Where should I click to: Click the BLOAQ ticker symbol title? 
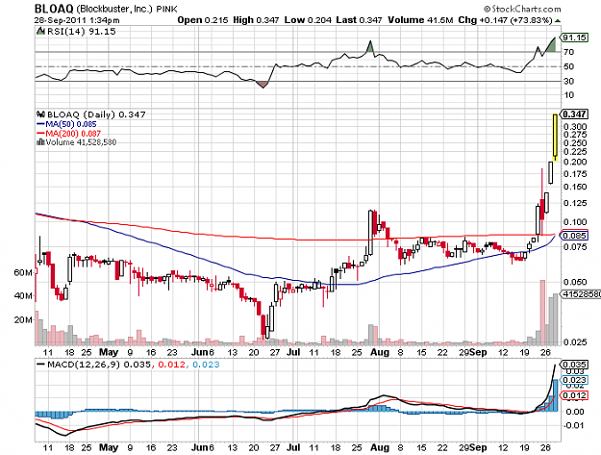click(55, 9)
